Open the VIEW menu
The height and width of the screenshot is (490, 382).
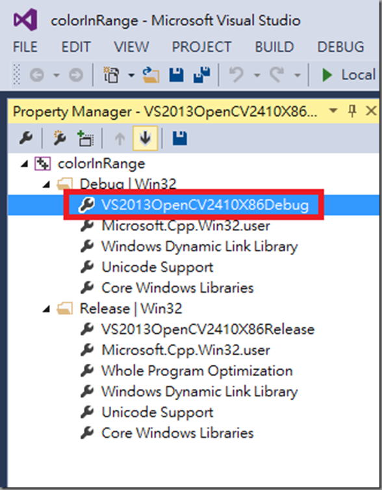point(131,48)
